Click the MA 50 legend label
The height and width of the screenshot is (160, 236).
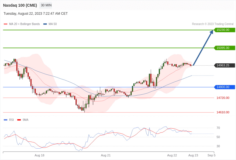(x=53, y=24)
